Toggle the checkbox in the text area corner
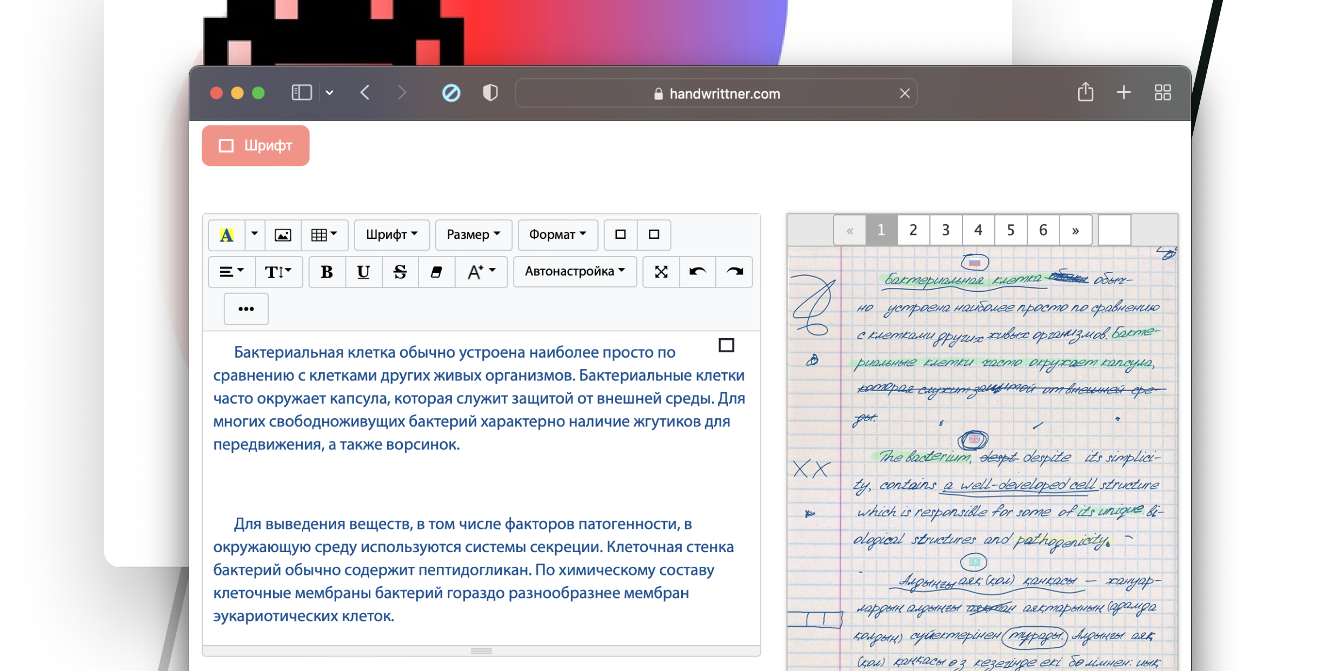The image size is (1343, 671). (726, 345)
